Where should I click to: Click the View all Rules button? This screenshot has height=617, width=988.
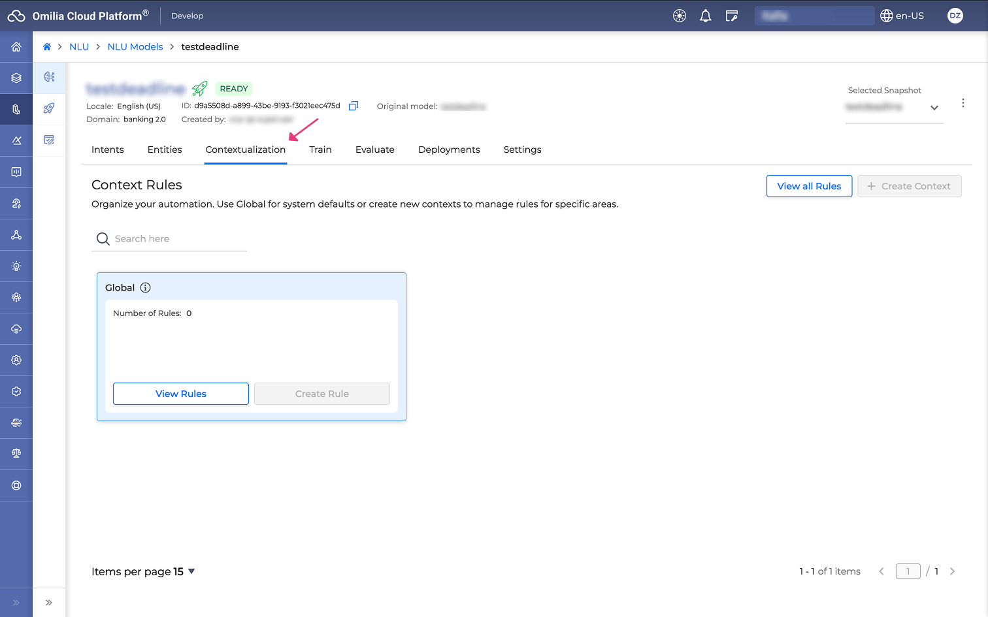tap(809, 186)
